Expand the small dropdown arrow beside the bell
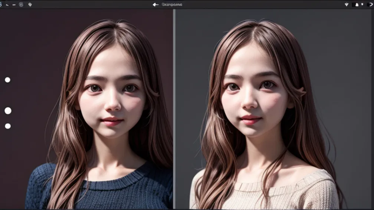The height and width of the screenshot is (210, 374). click(x=362, y=4)
